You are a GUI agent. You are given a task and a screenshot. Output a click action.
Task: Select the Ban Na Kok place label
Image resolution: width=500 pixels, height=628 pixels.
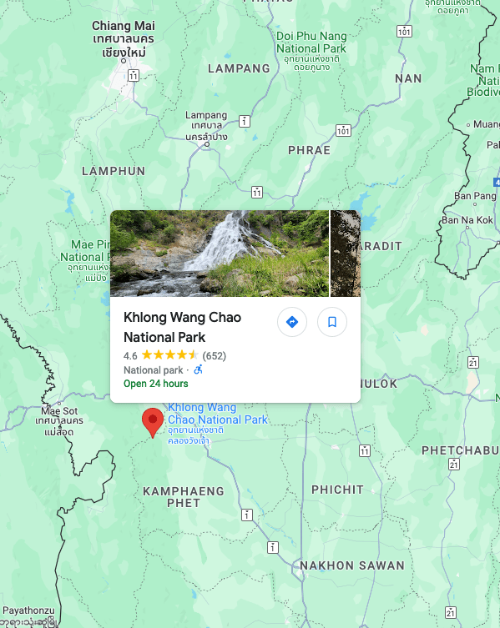[x=467, y=220]
